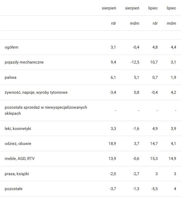Select the 18,9 value in odzież row
Image resolution: width=188 pixels, height=198 pixels.
pyautogui.click(x=112, y=144)
